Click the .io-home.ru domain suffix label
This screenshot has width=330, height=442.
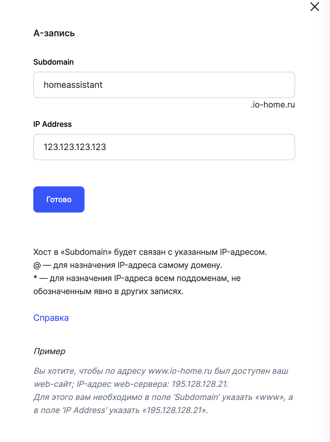[272, 105]
